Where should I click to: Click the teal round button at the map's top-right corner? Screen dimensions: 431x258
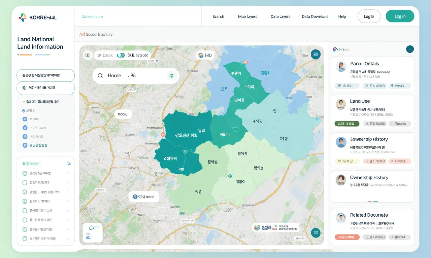tap(315, 54)
